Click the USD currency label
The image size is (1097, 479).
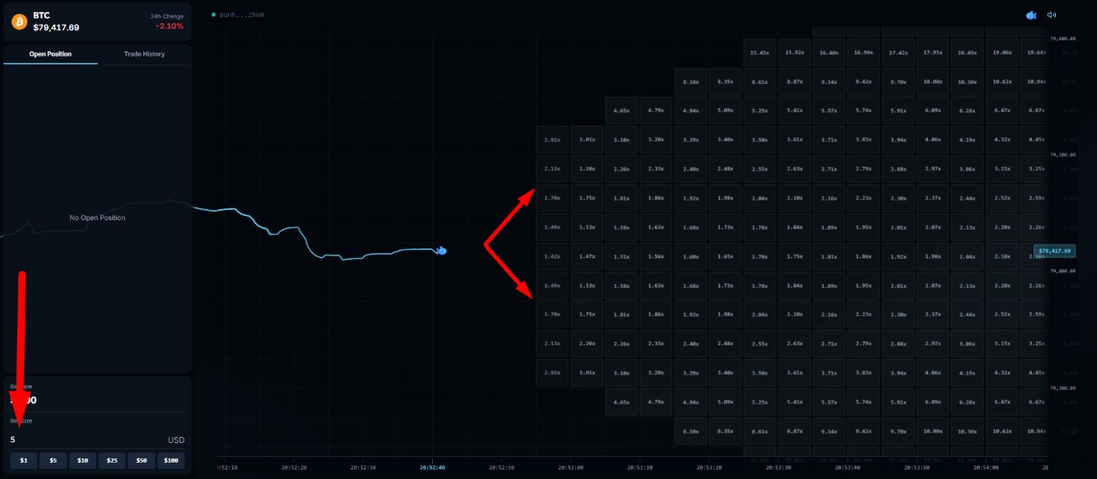click(176, 440)
